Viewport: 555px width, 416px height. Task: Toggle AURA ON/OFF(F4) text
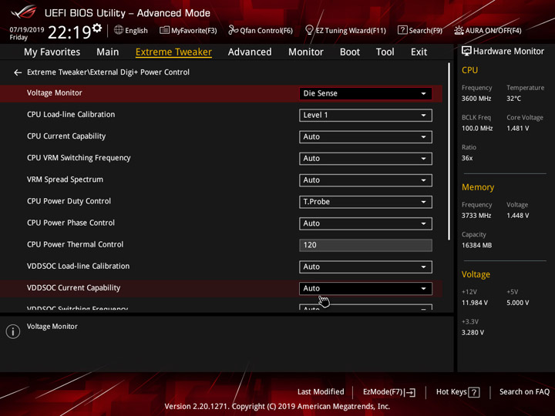coord(493,31)
